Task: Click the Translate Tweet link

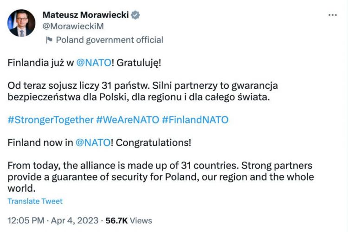Action: (x=35, y=201)
